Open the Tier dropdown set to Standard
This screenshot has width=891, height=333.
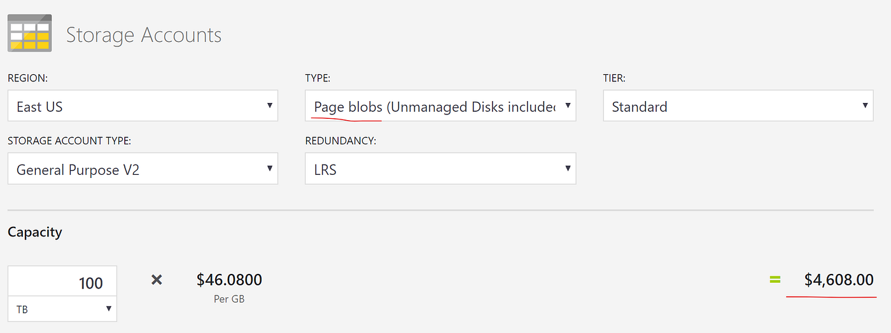[738, 106]
